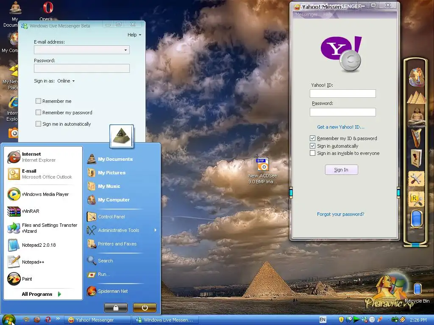The height and width of the screenshot is (325, 434).
Task: Switch to Windows Live Messenger taskbar button
Action: point(165,320)
